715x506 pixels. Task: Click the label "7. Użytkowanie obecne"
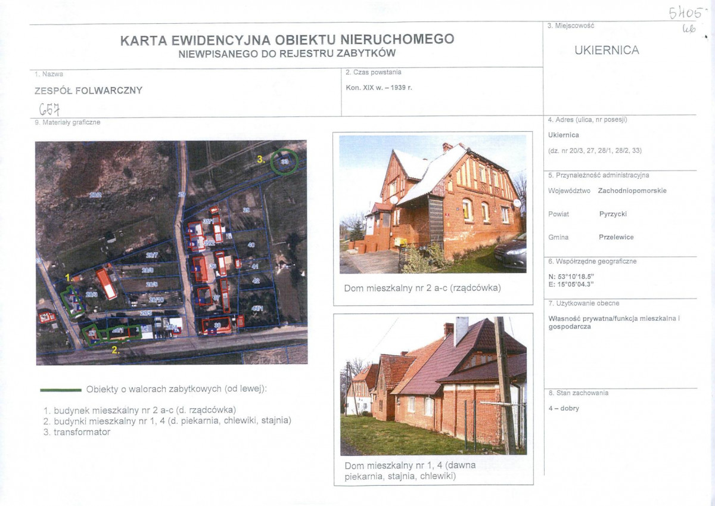pyautogui.click(x=583, y=303)
